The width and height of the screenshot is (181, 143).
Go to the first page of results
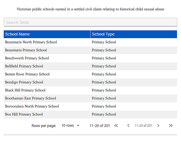click(116, 126)
